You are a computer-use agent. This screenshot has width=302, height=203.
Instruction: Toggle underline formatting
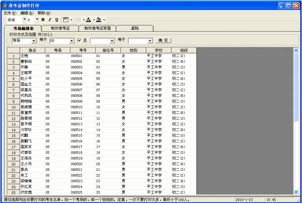(x=56, y=20)
